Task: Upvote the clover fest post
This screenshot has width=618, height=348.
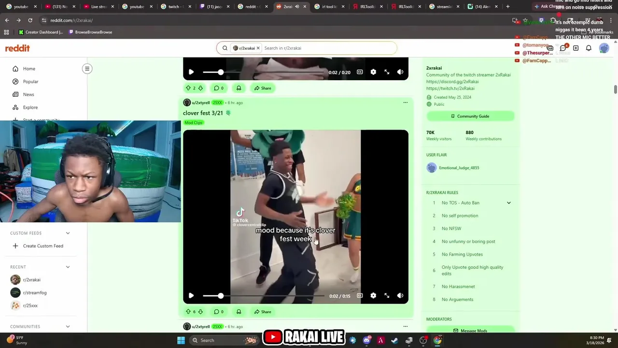Action: pyautogui.click(x=188, y=312)
